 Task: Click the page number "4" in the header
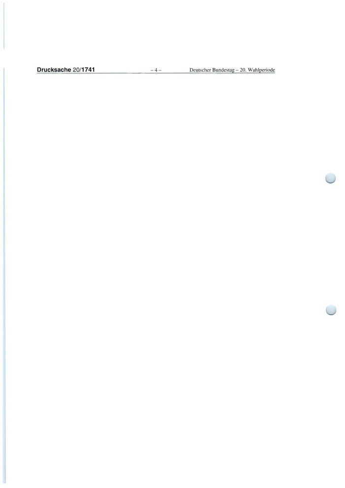coord(156,70)
